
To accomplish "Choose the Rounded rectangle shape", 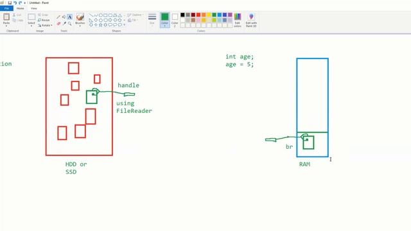I will click(x=110, y=15).
